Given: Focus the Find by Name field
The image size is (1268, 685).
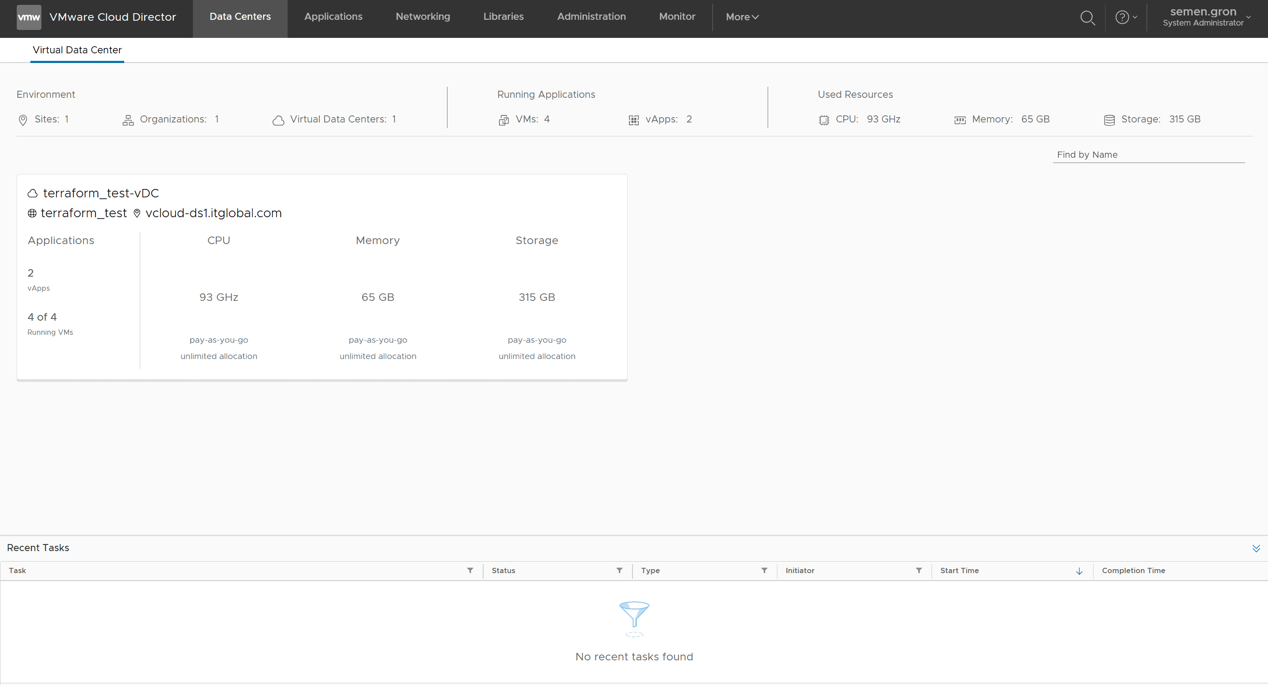Looking at the screenshot, I should tap(1148, 155).
